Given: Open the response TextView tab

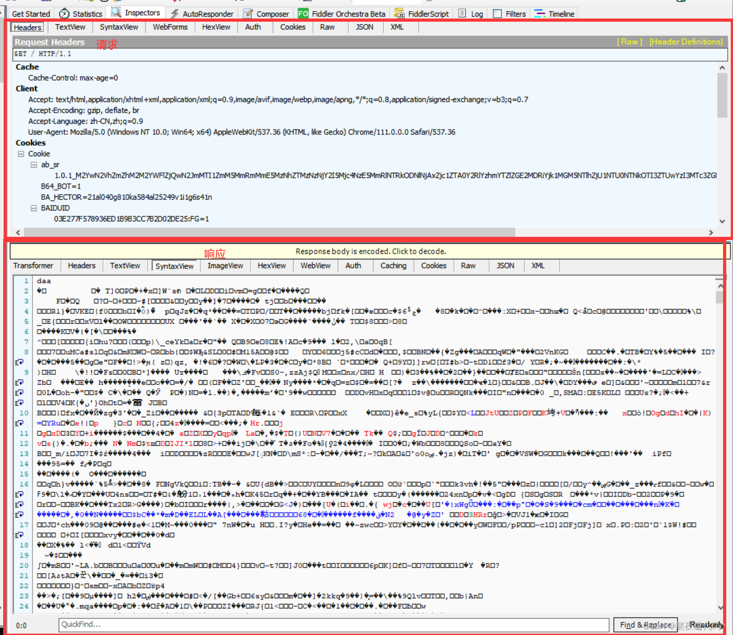Looking at the screenshot, I should [x=125, y=266].
